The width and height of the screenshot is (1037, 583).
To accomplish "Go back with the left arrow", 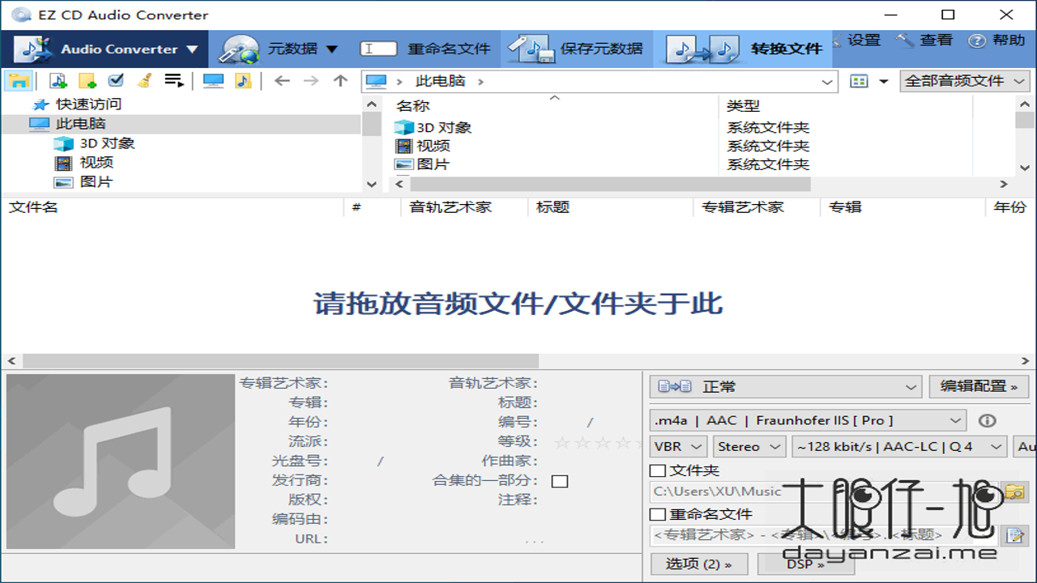I will 282,81.
